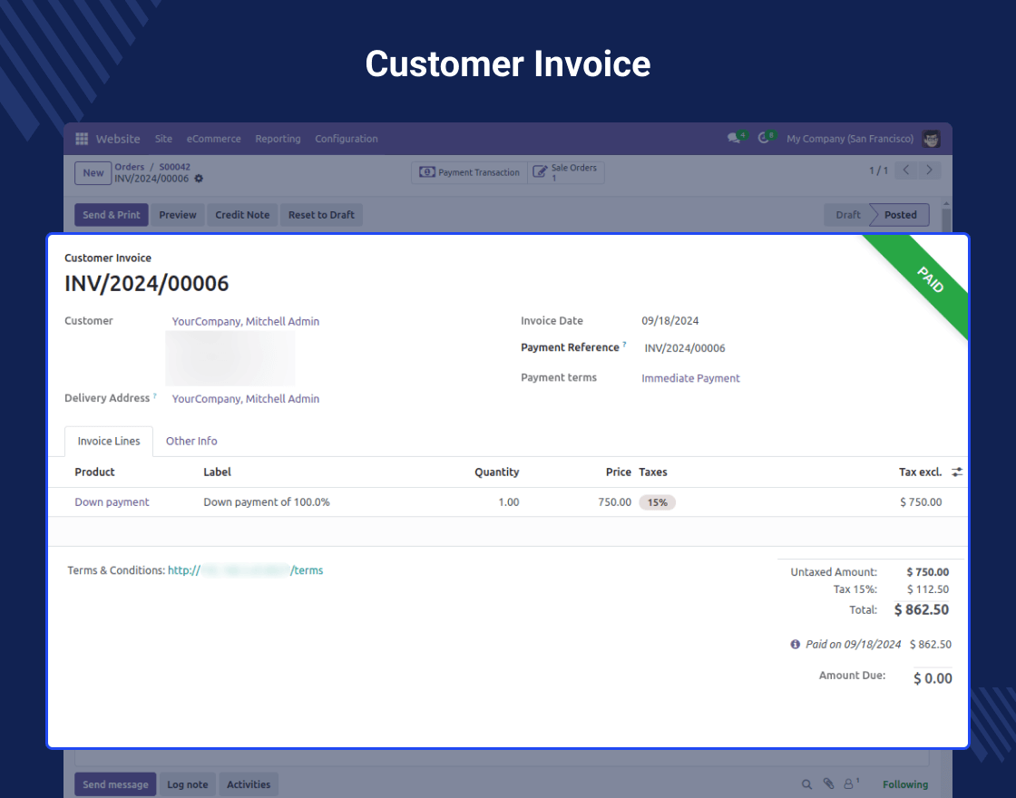
Task: Click the Log note button
Action: point(187,784)
